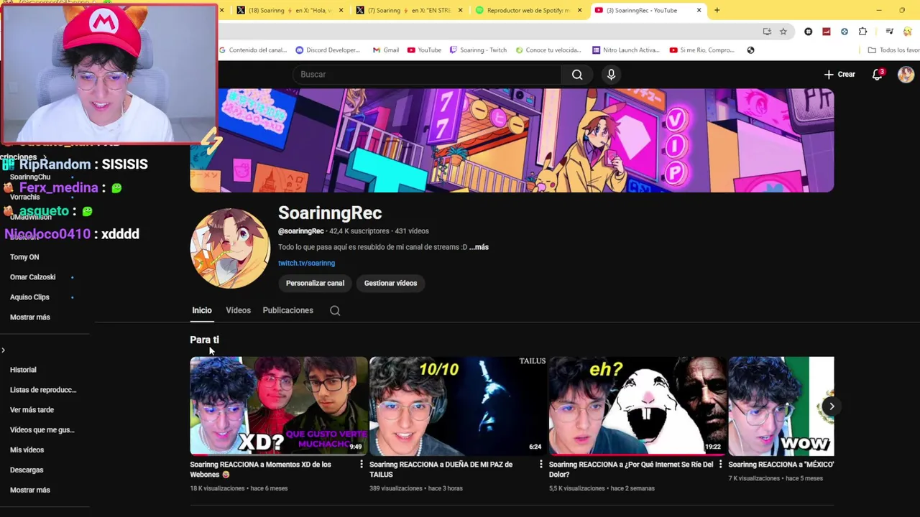920x517 pixels.
Task: Click Personalizar canal button
Action: 315,283
